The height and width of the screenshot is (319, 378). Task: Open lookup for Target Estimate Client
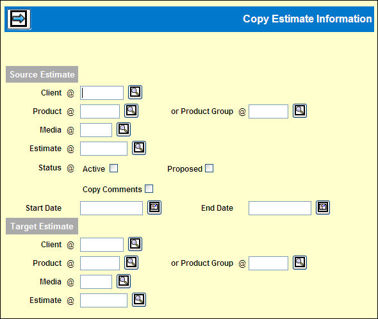[135, 244]
